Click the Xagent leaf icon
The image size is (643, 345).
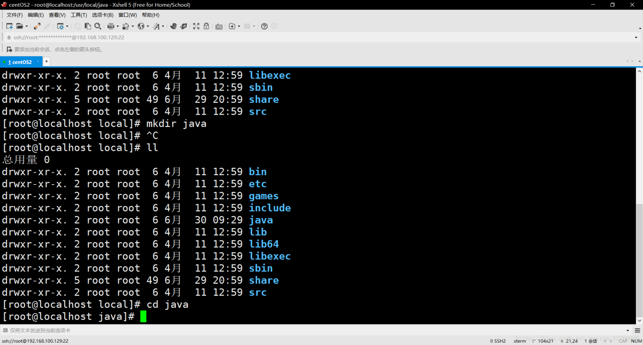click(183, 26)
